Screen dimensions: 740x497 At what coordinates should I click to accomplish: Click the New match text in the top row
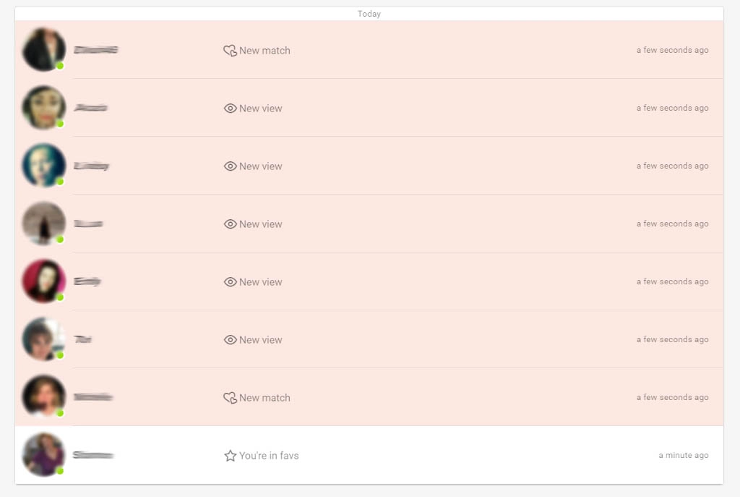(x=264, y=51)
